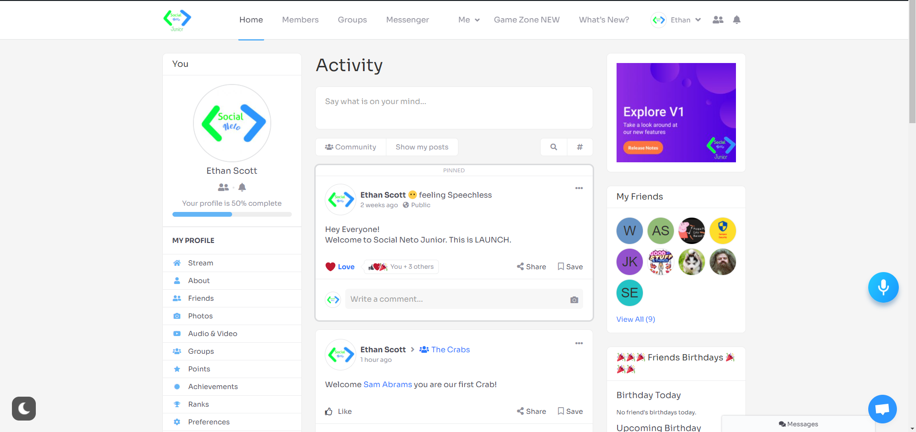Click the 'Say what is on your mind' box
This screenshot has width=916, height=432.
[454, 108]
